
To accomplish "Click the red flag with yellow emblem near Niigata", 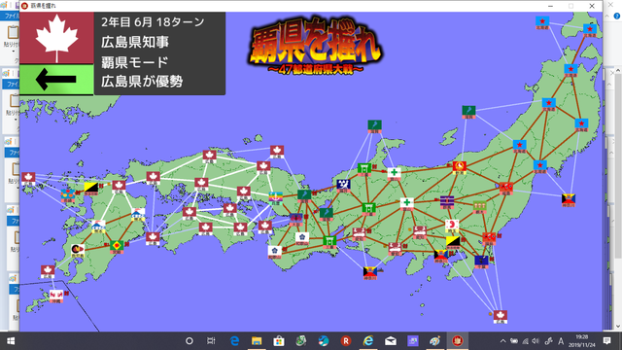I will pyautogui.click(x=460, y=168).
